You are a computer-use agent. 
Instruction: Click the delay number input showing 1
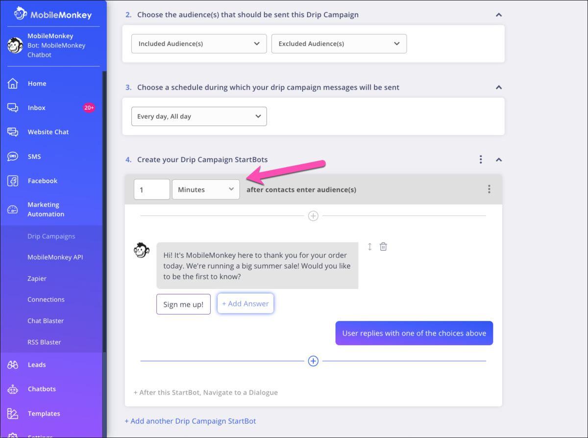click(x=152, y=190)
